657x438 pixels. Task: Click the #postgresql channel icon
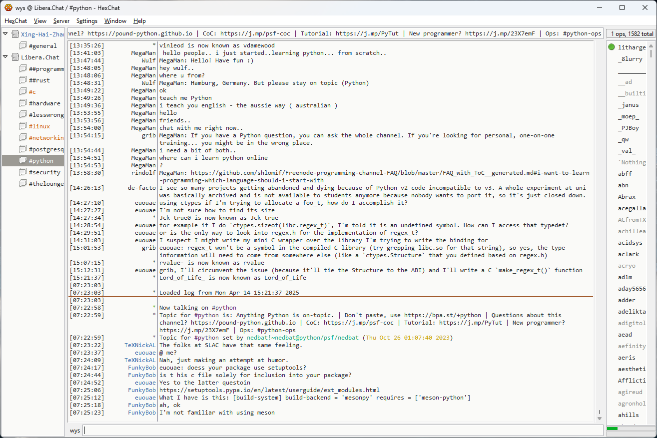(22, 149)
